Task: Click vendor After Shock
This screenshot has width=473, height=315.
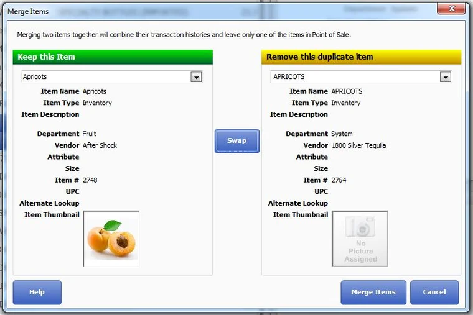Action: pos(100,145)
